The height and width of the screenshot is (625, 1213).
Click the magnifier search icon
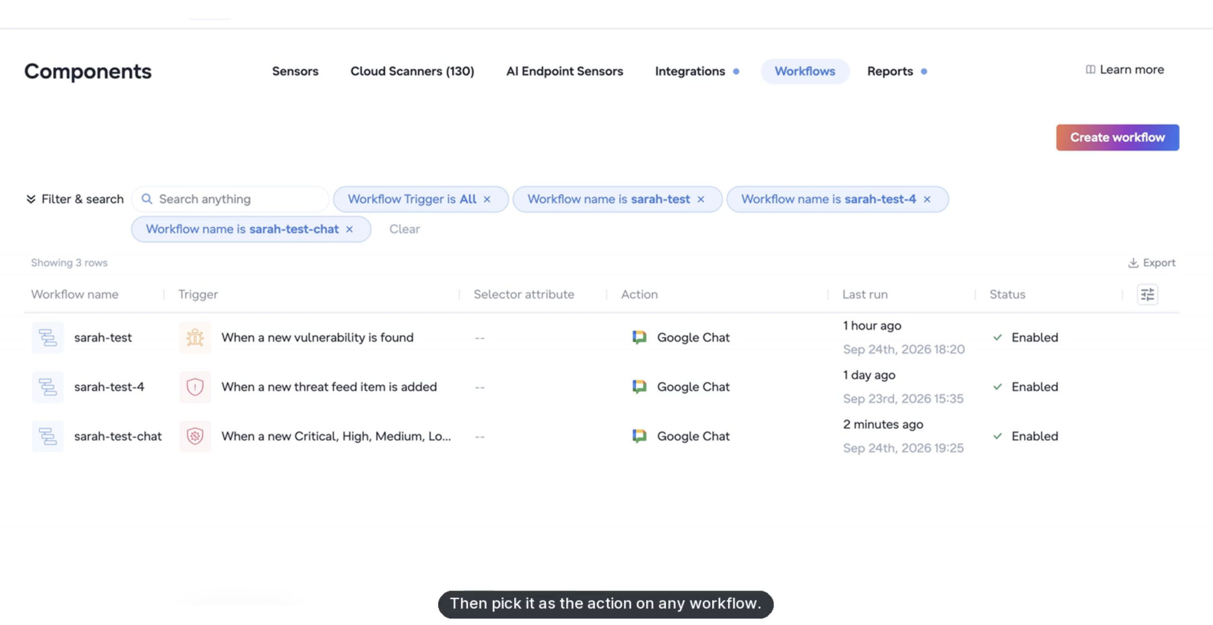[147, 199]
